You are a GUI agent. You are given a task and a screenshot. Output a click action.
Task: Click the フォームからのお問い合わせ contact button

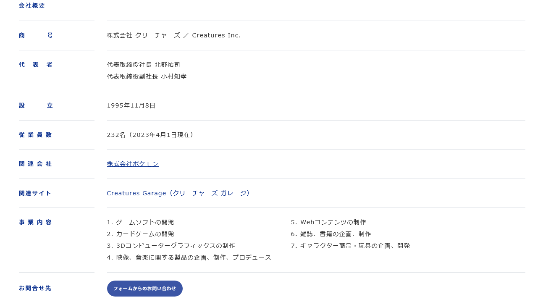[x=144, y=289]
